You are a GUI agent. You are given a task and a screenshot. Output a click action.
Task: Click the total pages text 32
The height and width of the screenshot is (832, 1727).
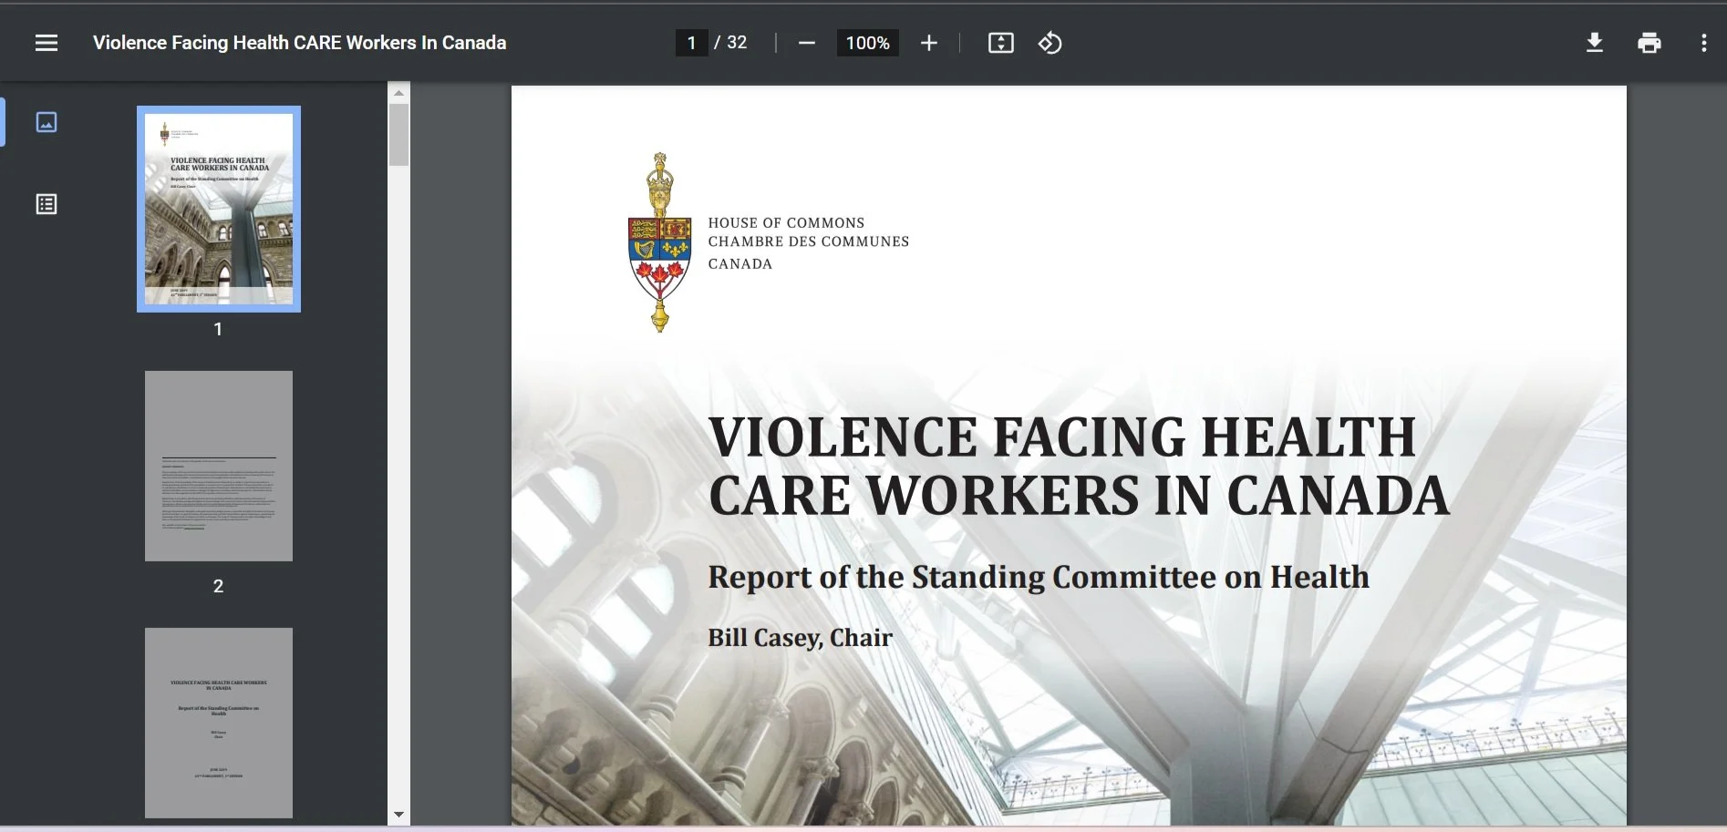click(737, 43)
